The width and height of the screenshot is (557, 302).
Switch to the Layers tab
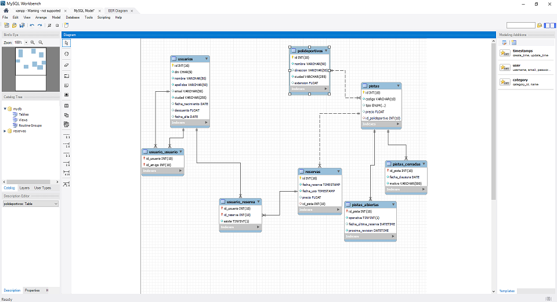coord(24,188)
